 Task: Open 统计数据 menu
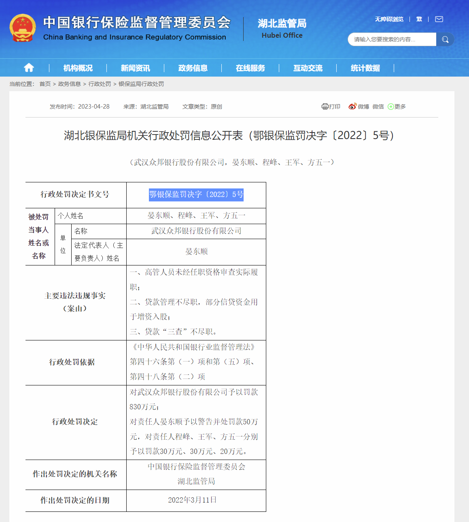pos(365,68)
